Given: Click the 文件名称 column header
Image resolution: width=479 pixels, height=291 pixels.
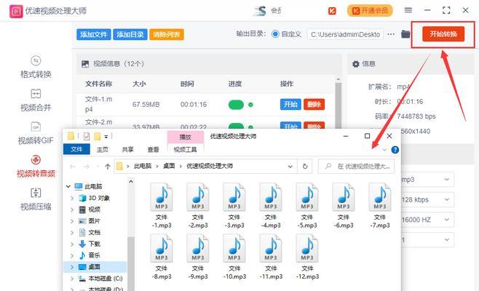Looking at the screenshot, I should tap(98, 84).
